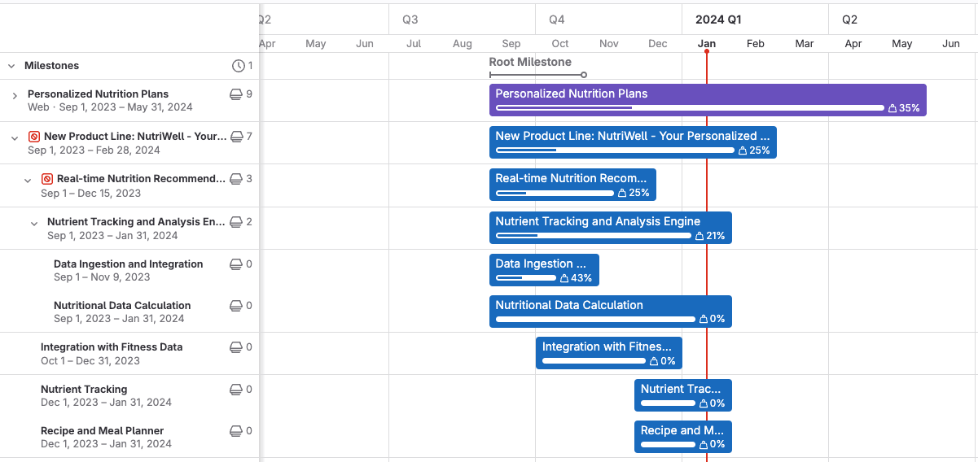The width and height of the screenshot is (978, 462).
Task: Click progress bar on Personalized Nutrition Plans 35%
Action: pos(690,108)
